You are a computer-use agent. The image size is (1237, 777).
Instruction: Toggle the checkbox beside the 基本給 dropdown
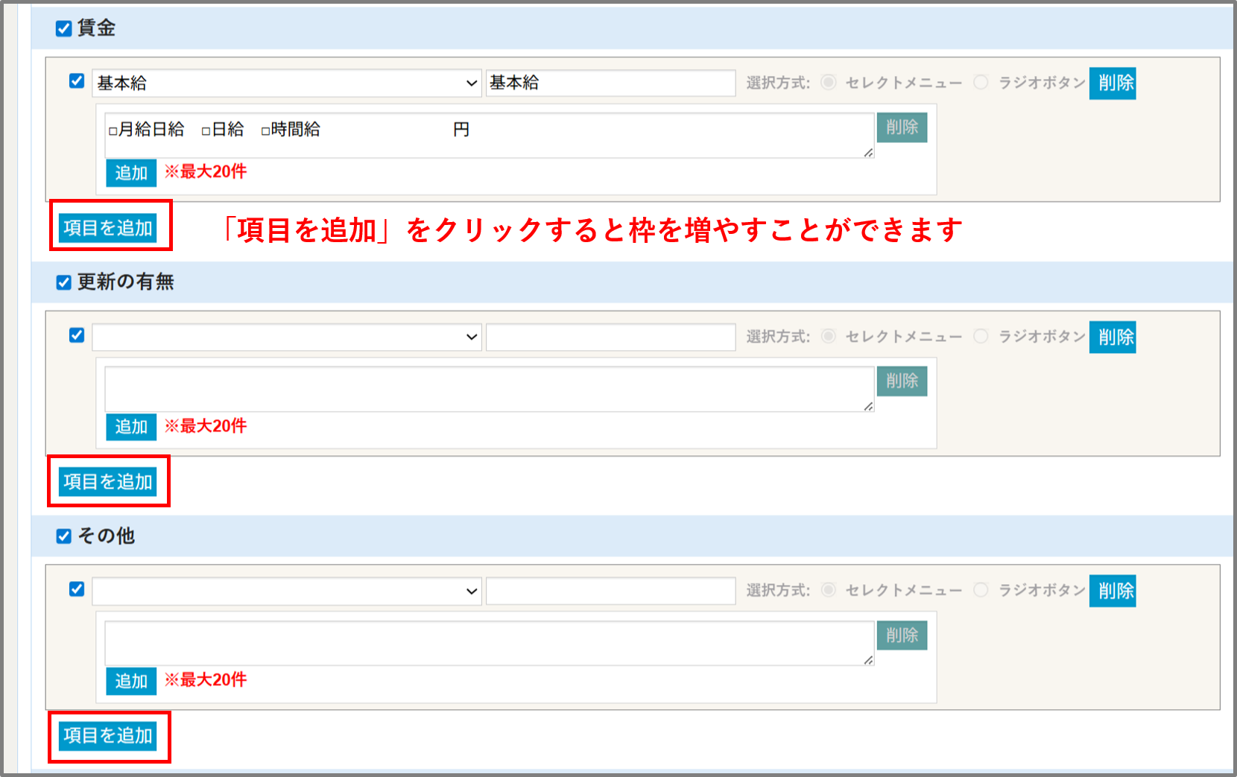click(x=77, y=81)
